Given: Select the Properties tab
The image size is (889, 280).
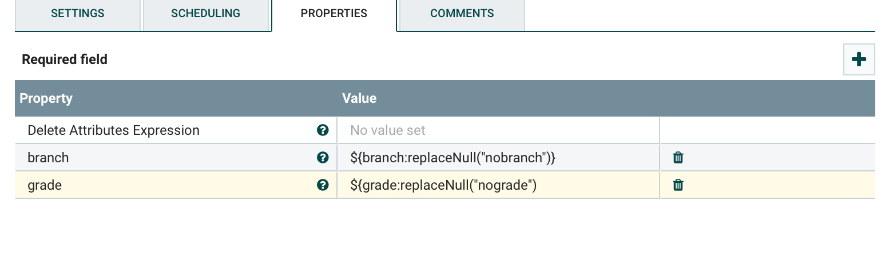Looking at the screenshot, I should coord(334,14).
